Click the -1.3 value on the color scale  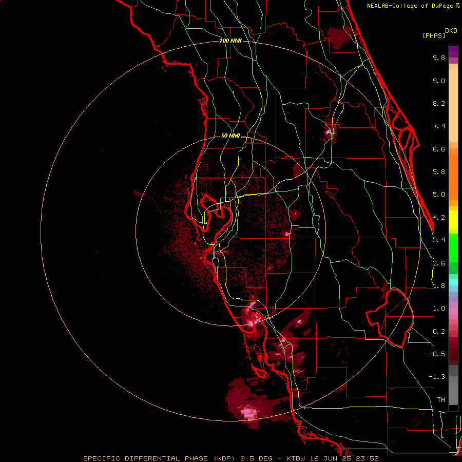tap(437, 377)
